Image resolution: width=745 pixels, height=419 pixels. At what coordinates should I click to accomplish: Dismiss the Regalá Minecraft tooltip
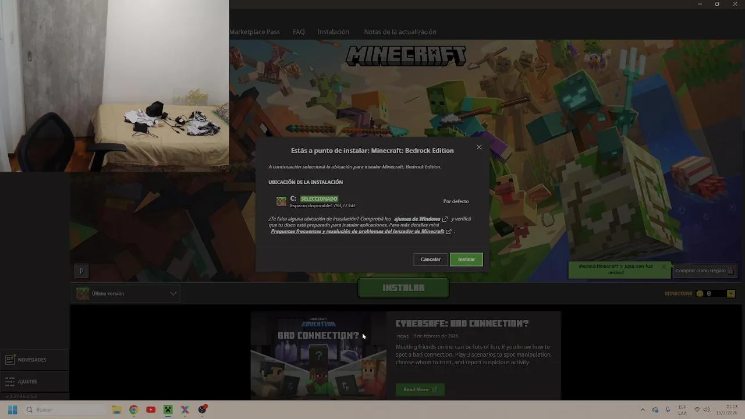pyautogui.click(x=664, y=267)
